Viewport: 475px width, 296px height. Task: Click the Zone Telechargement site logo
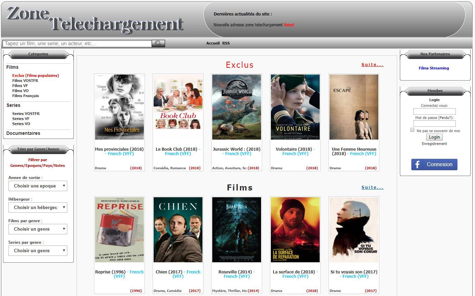95,20
